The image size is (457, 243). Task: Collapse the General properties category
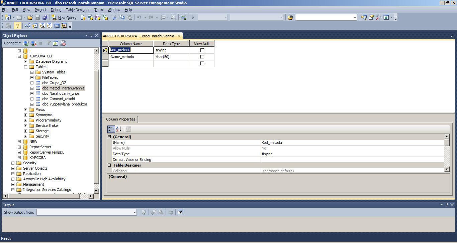tap(109, 137)
